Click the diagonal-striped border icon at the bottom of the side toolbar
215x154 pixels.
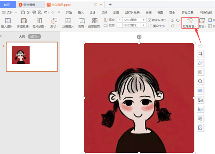click(200, 128)
